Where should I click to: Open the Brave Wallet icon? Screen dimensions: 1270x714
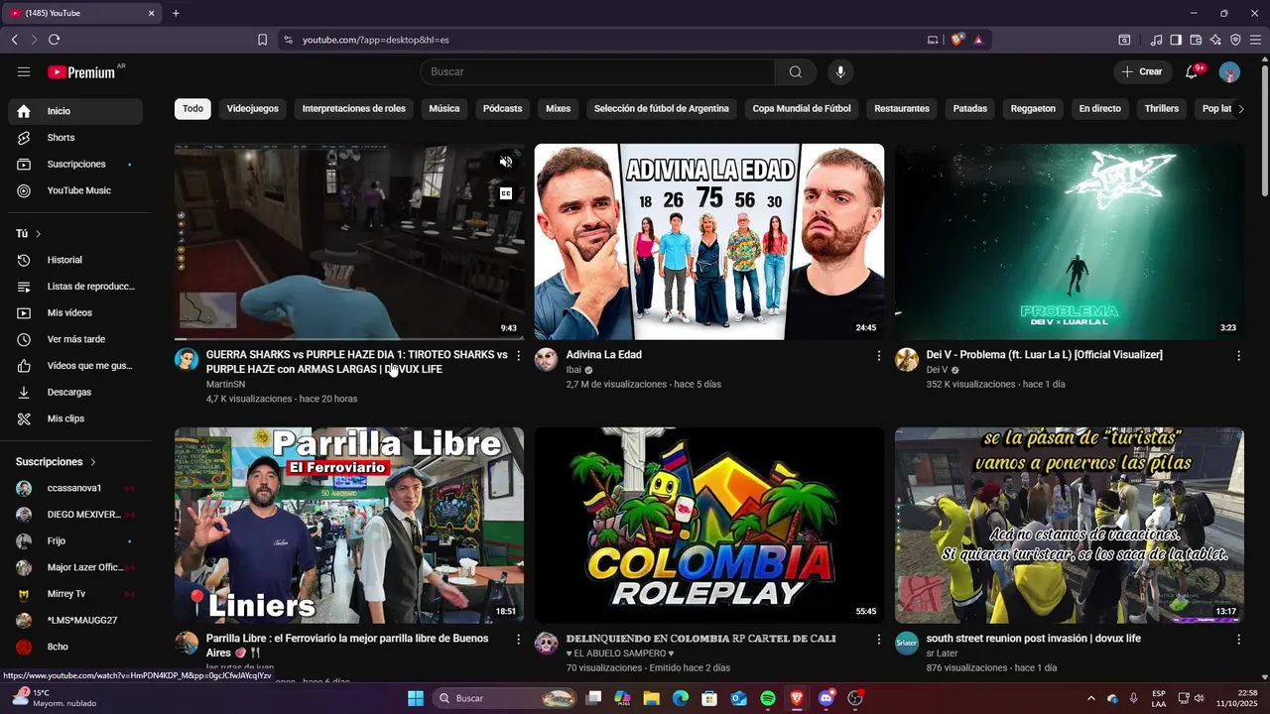pyautogui.click(x=1196, y=40)
